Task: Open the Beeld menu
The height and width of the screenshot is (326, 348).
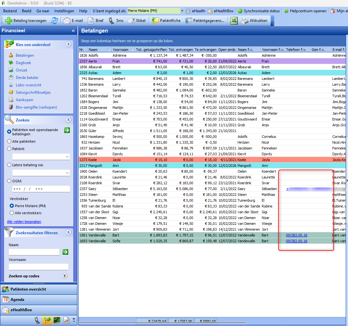Action: pos(27,11)
